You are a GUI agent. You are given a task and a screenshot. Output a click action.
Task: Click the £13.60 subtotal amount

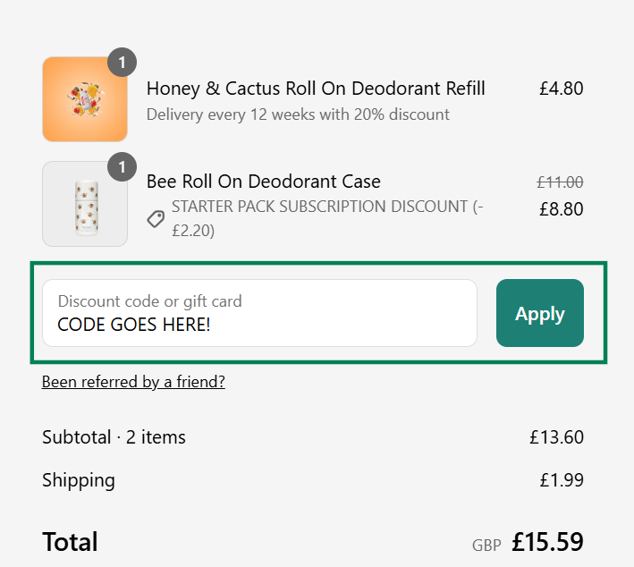(x=556, y=437)
